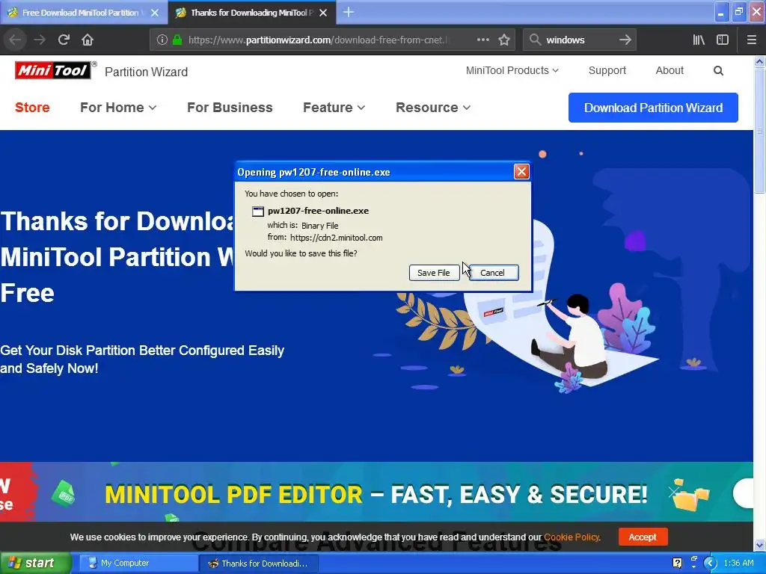Image resolution: width=766 pixels, height=574 pixels.
Task: Open the Firefox Library icon
Action: (699, 40)
